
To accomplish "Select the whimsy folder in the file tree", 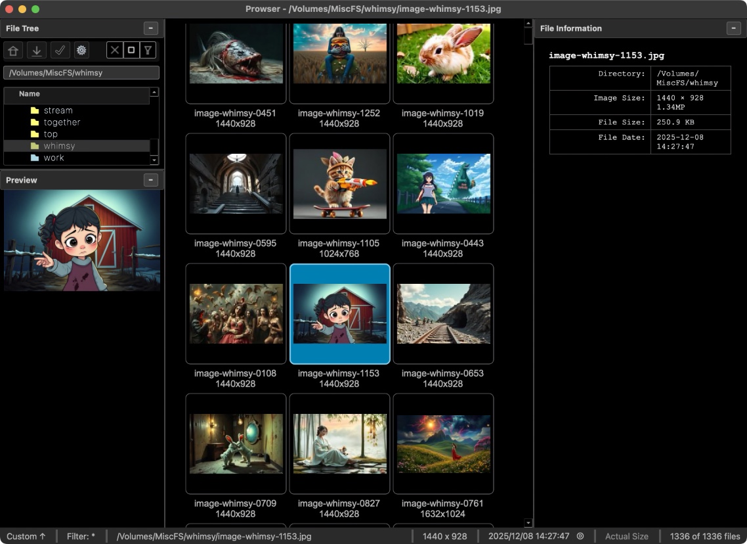I will click(x=60, y=145).
